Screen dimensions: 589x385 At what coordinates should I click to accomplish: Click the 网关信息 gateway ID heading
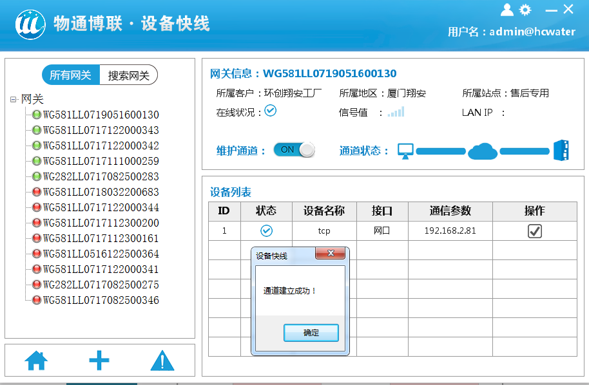click(x=303, y=73)
